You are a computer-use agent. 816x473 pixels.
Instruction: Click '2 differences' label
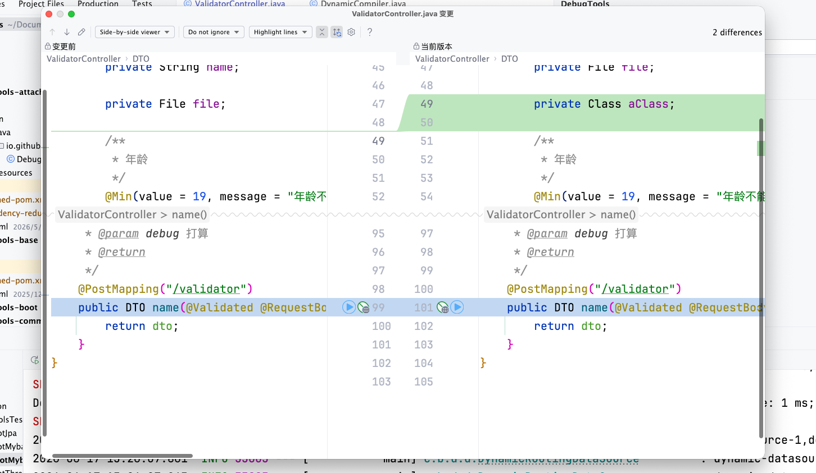(737, 33)
